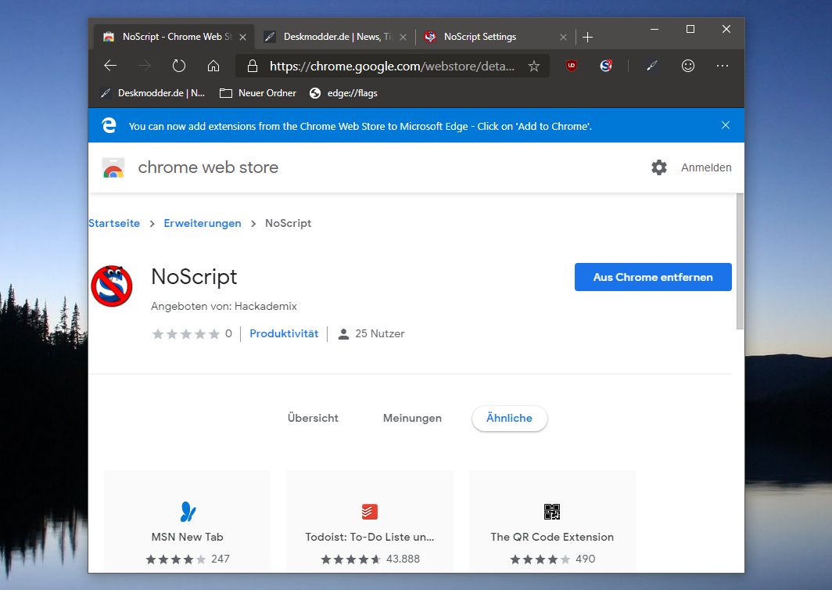Click the page's vertical scrollbar
Viewport: 832px width, 590px height.
740,261
